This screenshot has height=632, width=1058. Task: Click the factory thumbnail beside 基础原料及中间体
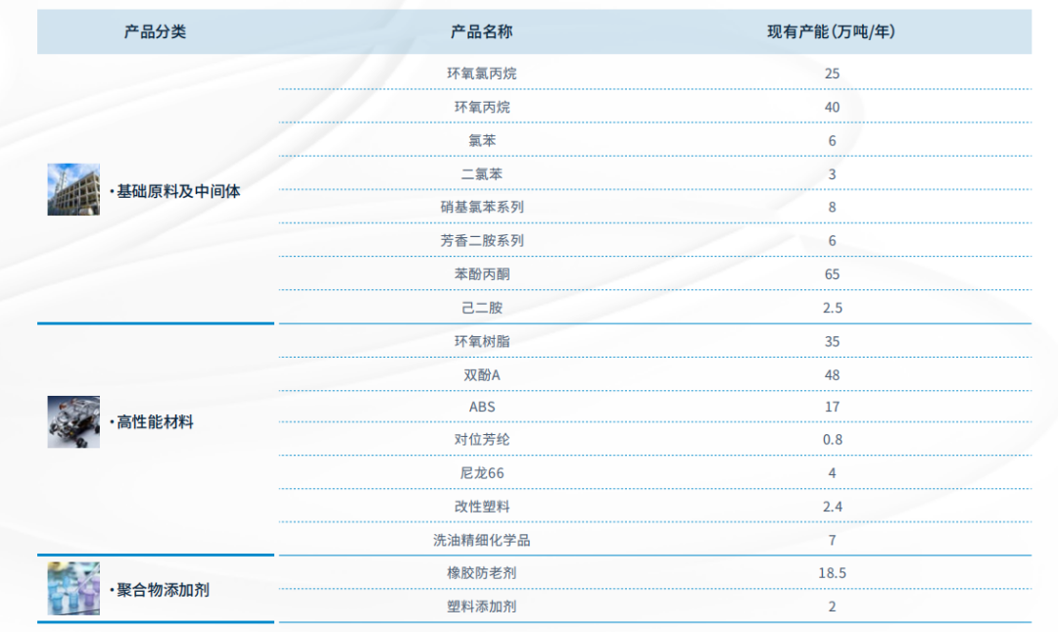pyautogui.click(x=73, y=190)
